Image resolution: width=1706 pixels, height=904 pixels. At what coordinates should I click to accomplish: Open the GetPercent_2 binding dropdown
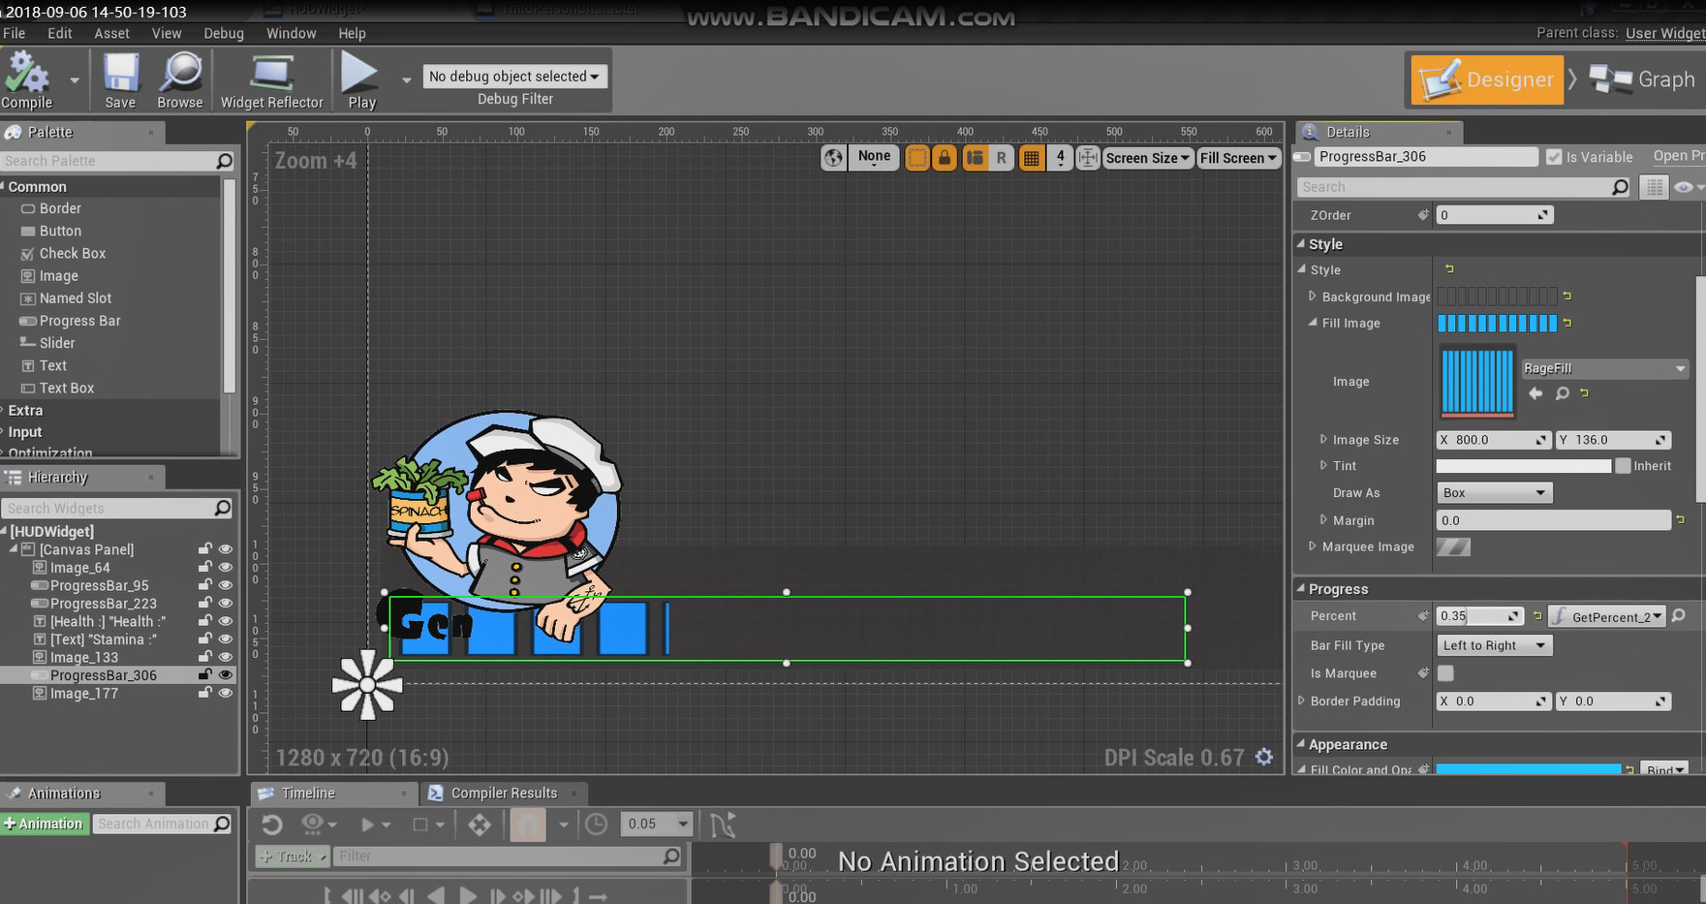pos(1606,616)
